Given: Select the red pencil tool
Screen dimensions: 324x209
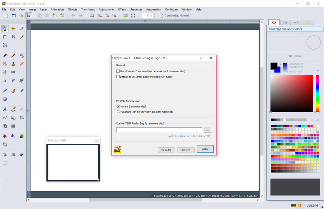Looking at the screenshot, I should (5, 55).
